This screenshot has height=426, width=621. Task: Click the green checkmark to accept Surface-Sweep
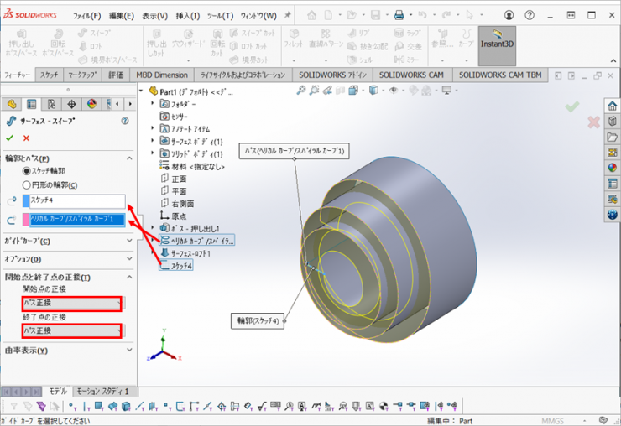click(9, 138)
